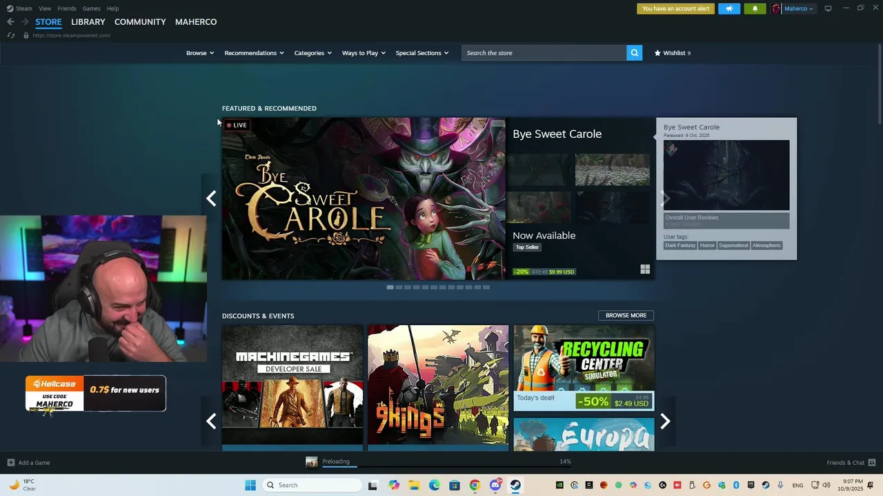883x496 pixels.
Task: Click the Maherco profile avatar
Action: click(776, 9)
